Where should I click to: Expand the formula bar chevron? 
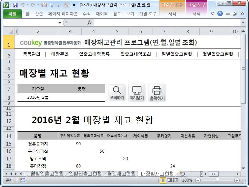coord(243,23)
